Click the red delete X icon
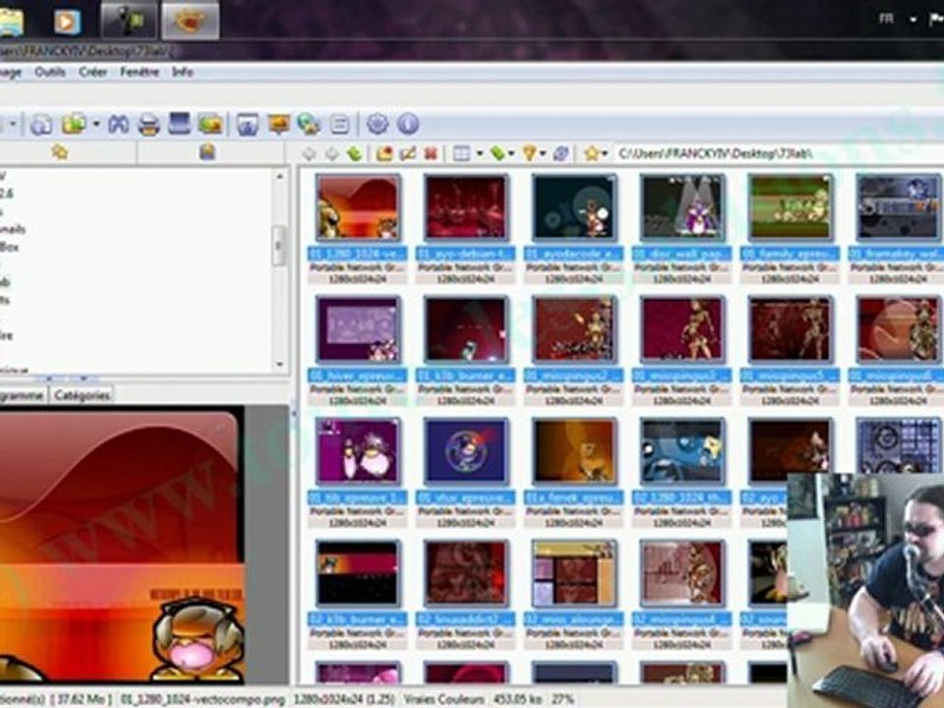This screenshot has width=944, height=708. [431, 154]
